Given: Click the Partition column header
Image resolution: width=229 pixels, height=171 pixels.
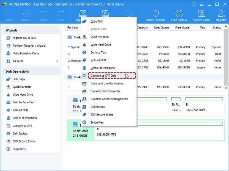Looking at the screenshot, I should pos(73,27).
